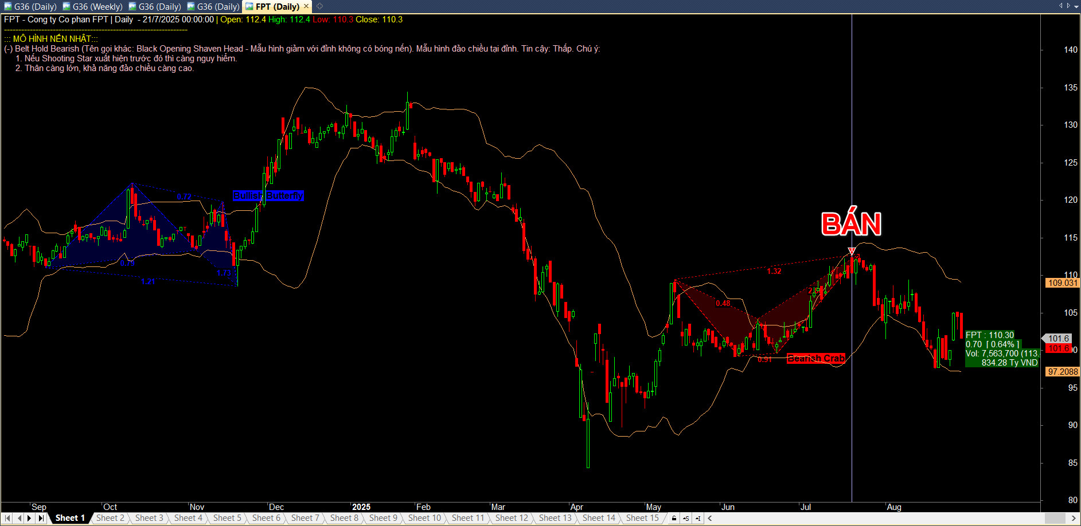Click the chart scrollbar left arrow

[x=710, y=518]
